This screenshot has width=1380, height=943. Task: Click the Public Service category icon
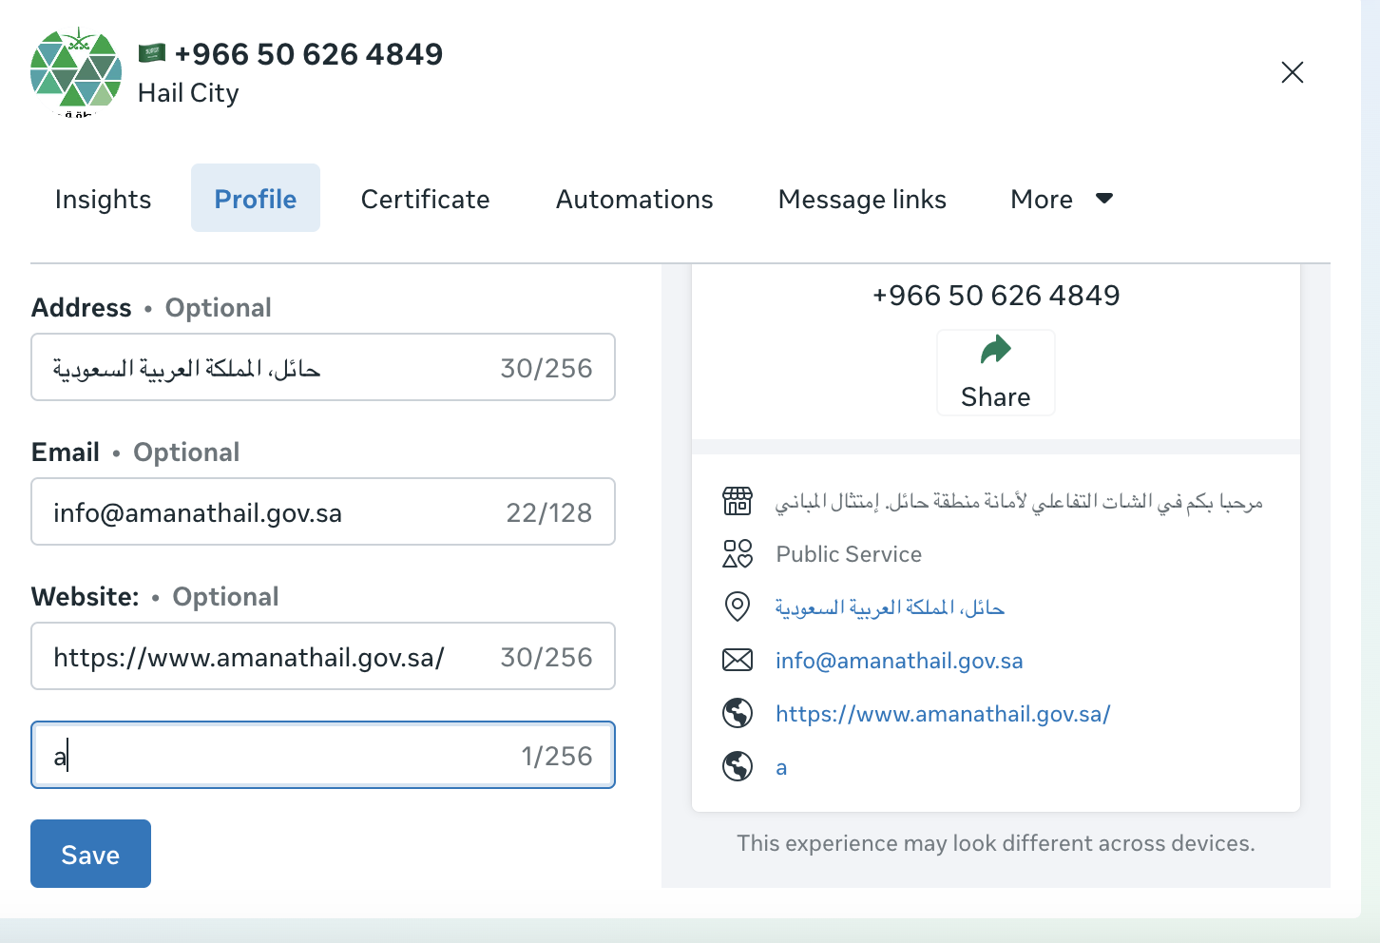pyautogui.click(x=738, y=553)
